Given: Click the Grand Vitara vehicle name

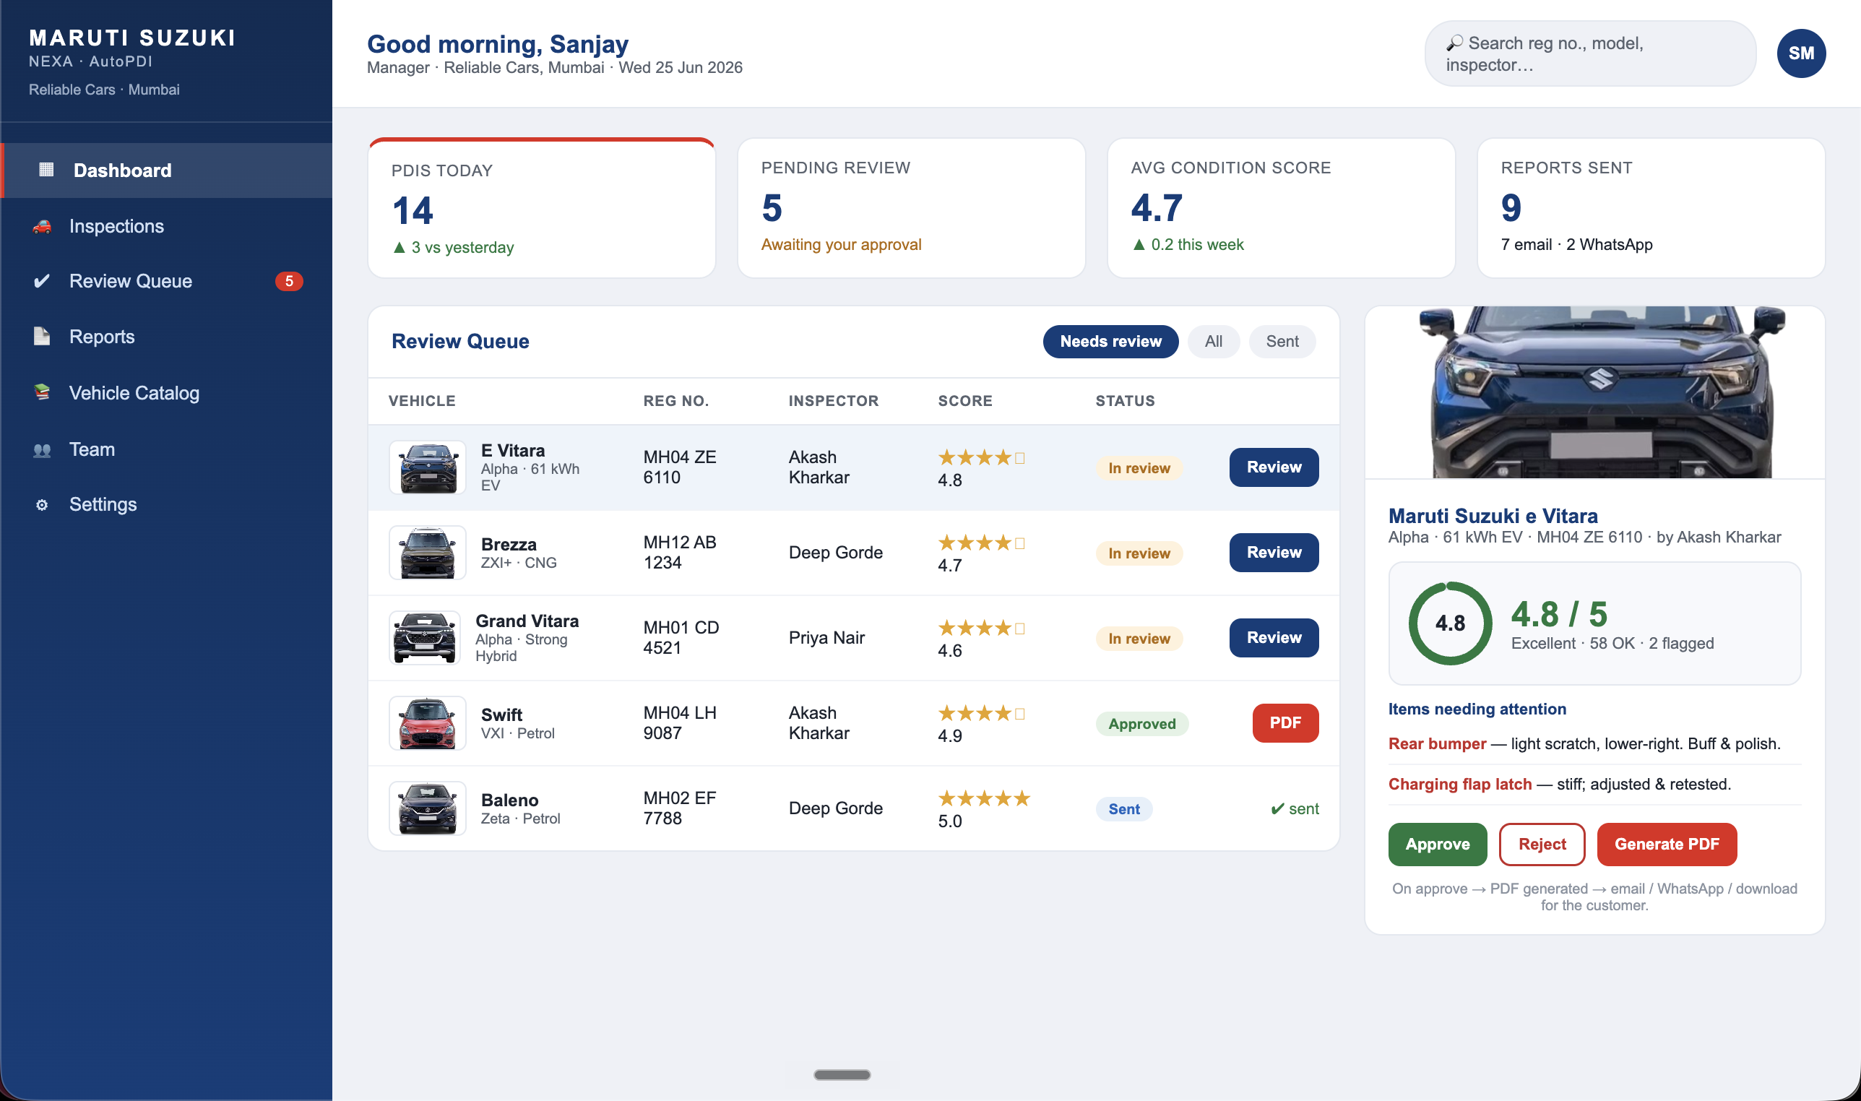Looking at the screenshot, I should (x=527, y=621).
